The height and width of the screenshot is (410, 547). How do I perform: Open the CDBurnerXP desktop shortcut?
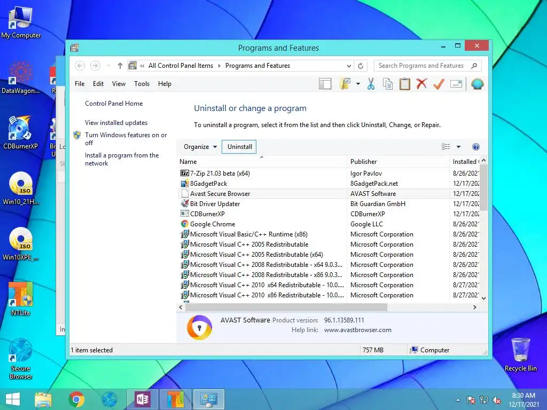pyautogui.click(x=20, y=132)
